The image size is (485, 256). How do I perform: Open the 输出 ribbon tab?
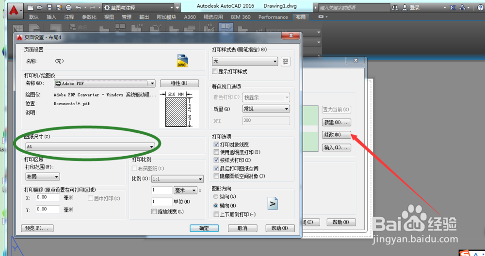[x=144, y=17]
